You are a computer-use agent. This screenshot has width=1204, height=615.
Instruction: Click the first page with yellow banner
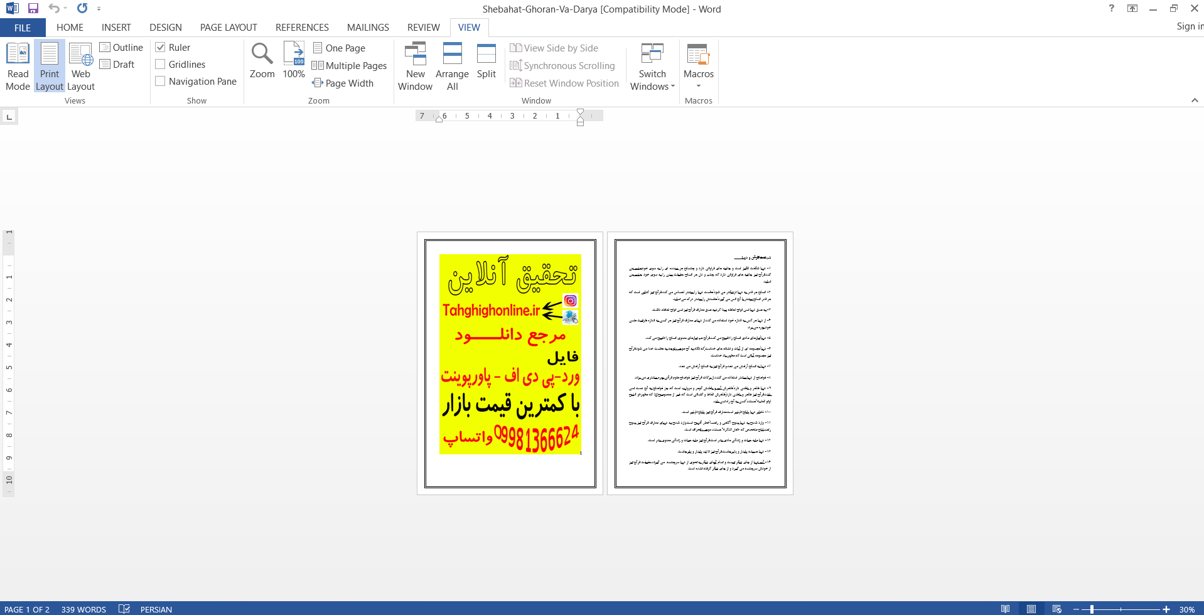point(510,363)
